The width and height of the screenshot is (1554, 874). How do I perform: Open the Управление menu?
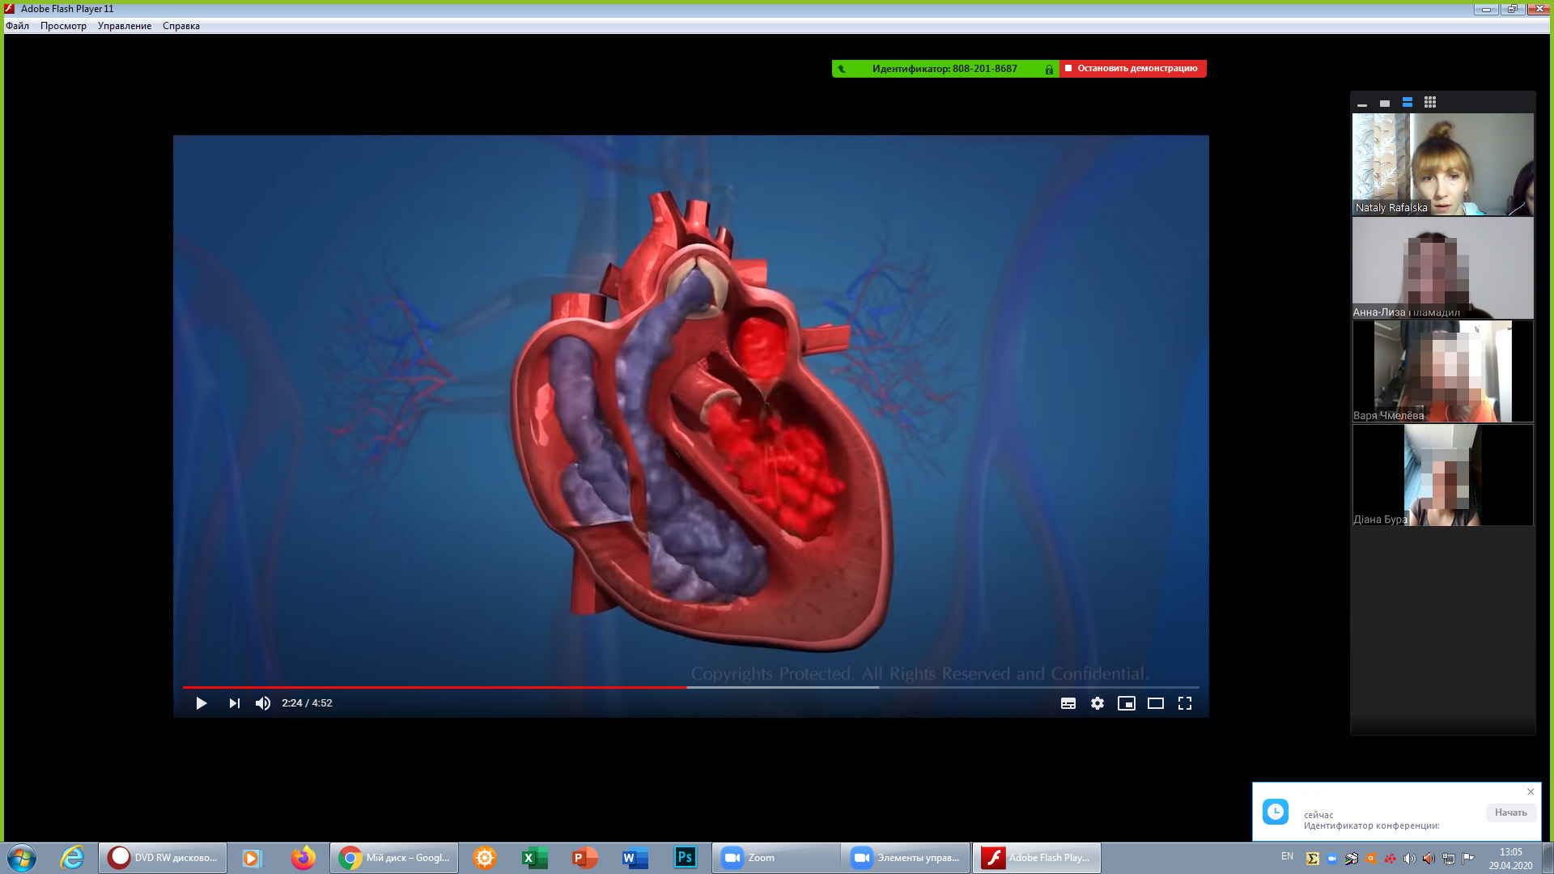tap(125, 26)
